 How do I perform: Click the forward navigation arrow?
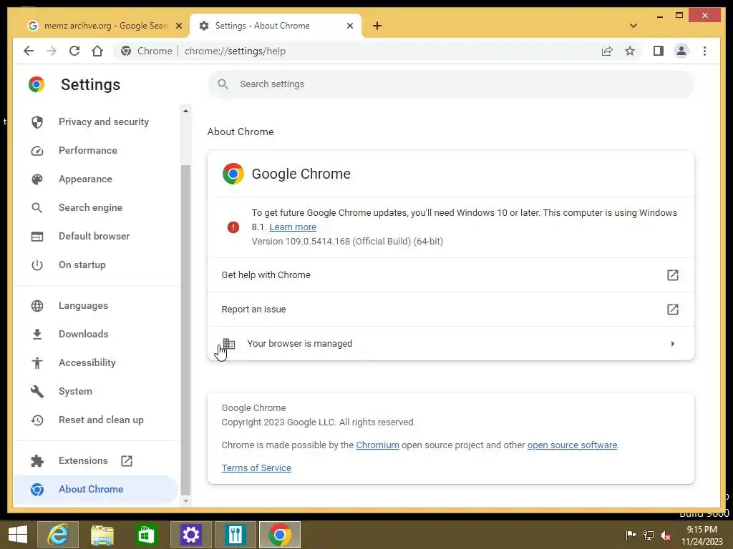click(52, 51)
